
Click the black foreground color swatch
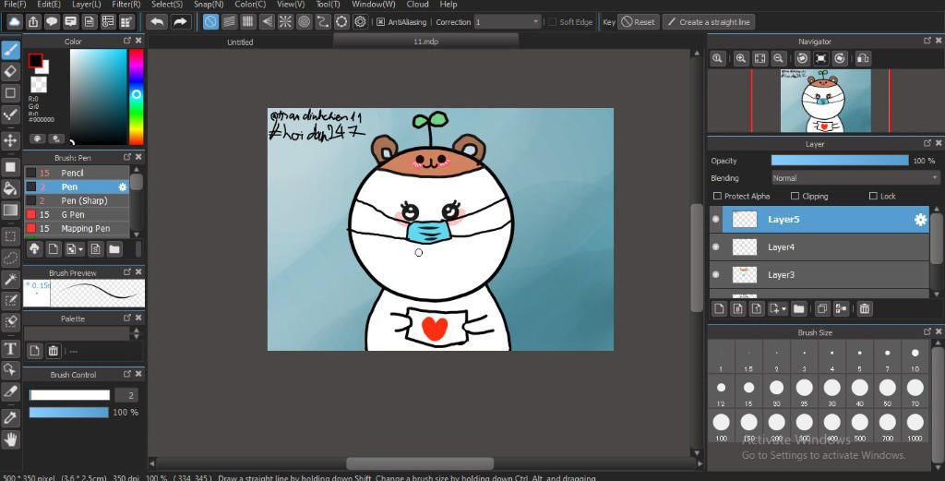pyautogui.click(x=35, y=60)
